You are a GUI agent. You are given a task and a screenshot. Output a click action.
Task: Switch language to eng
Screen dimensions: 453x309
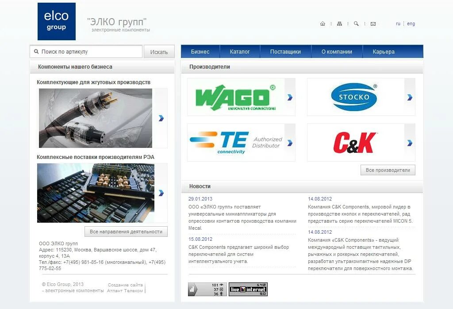coord(411,24)
